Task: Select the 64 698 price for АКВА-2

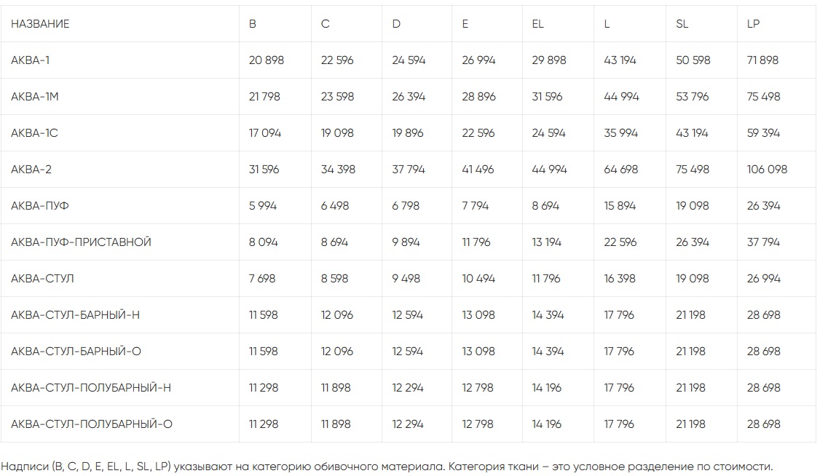Action: point(620,170)
